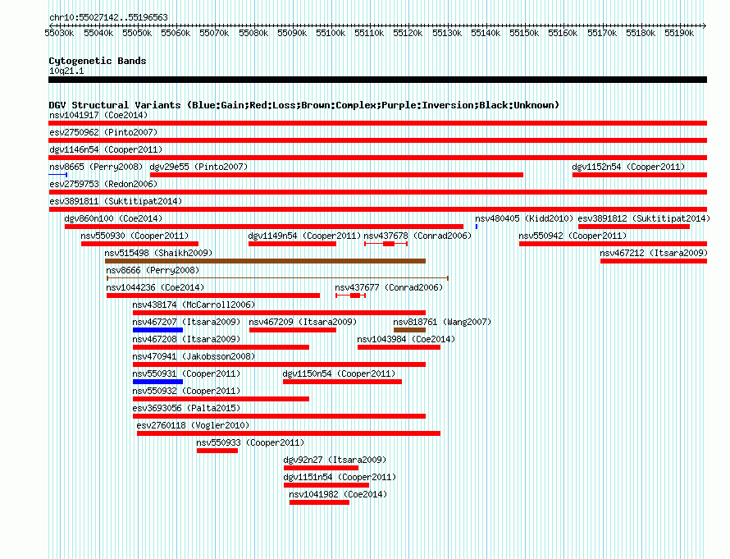The height and width of the screenshot is (559, 730).
Task: Select the nsv470941 (Jakobsson2008) label
Action: pyautogui.click(x=194, y=356)
